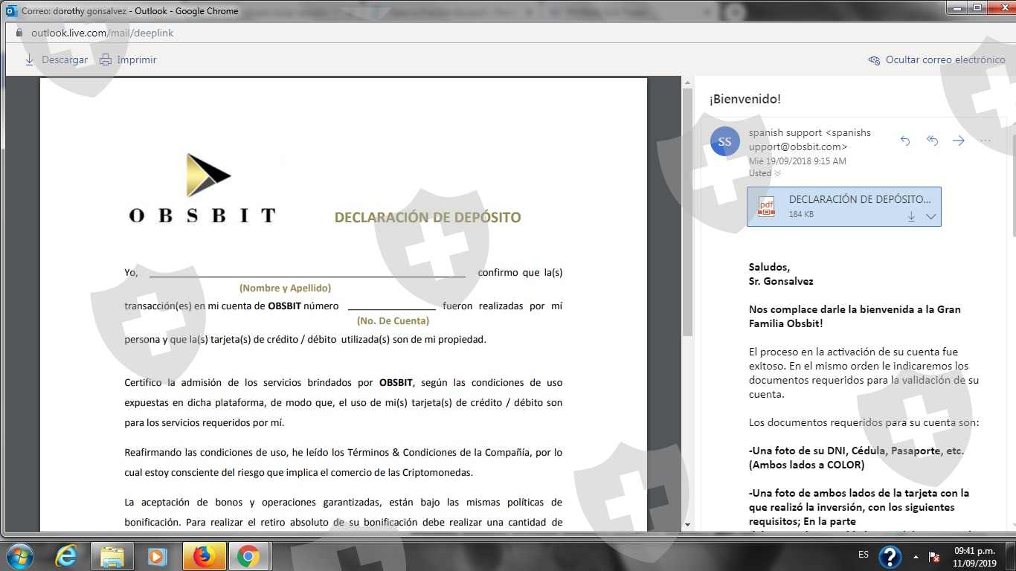Hide the email pane with Ocultar correo electrónico
The height and width of the screenshot is (571, 1016).
coord(936,60)
